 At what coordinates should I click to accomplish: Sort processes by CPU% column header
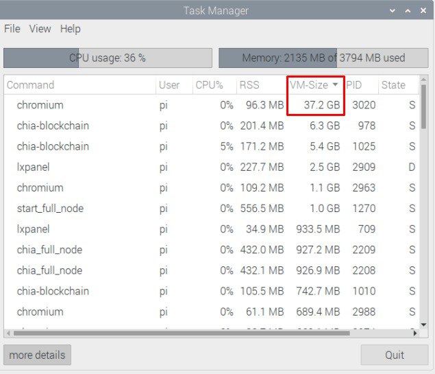pos(214,84)
